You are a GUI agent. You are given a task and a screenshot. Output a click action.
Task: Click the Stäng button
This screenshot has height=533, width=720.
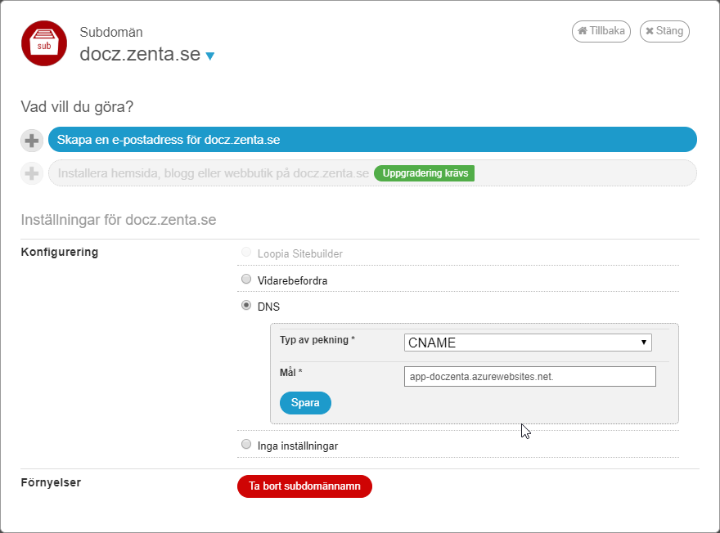pyautogui.click(x=664, y=31)
